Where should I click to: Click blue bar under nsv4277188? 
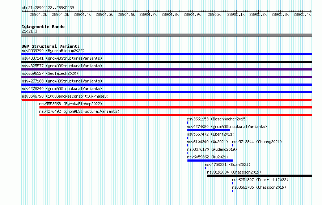pyautogui.click(x=166, y=85)
